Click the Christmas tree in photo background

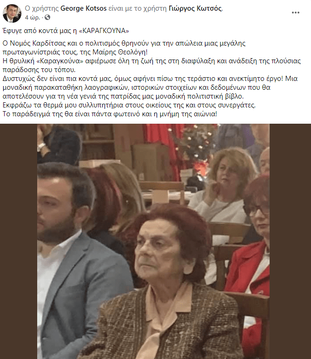pyautogui.click(x=193, y=144)
